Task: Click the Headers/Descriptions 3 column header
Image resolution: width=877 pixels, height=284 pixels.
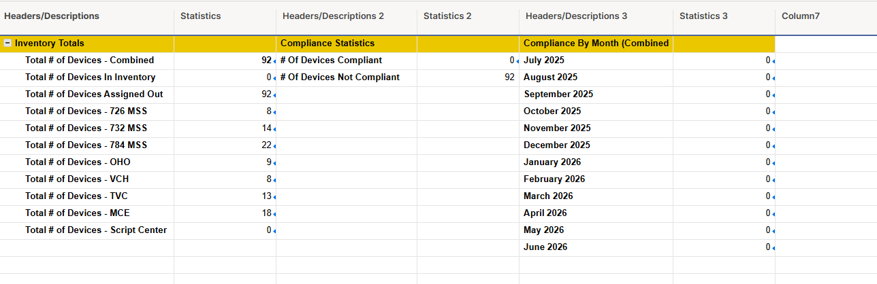Action: click(x=596, y=16)
